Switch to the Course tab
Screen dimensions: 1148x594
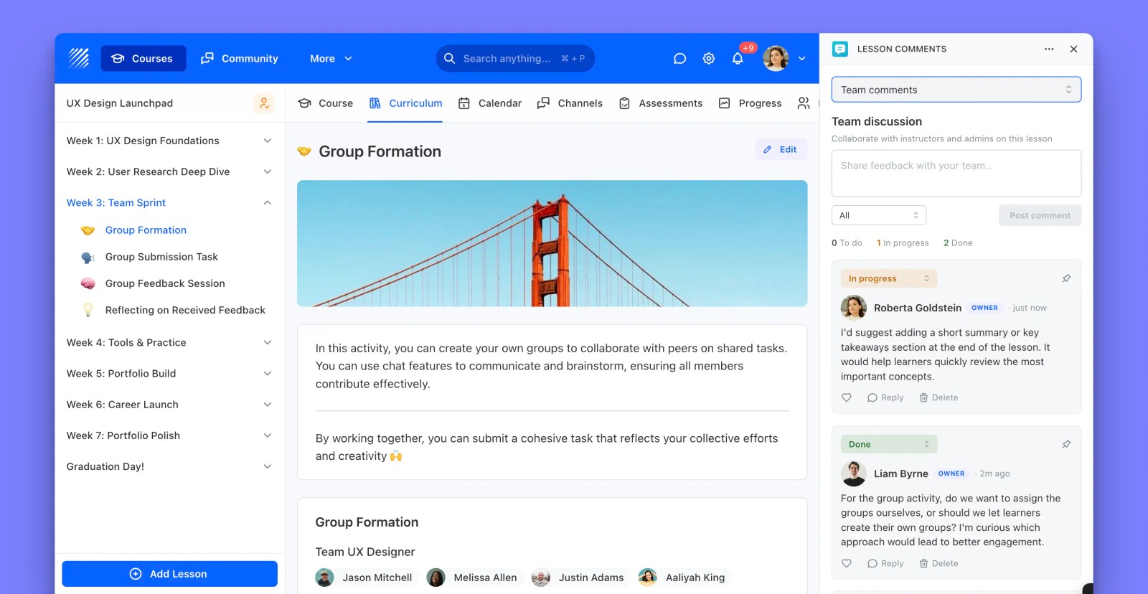326,103
